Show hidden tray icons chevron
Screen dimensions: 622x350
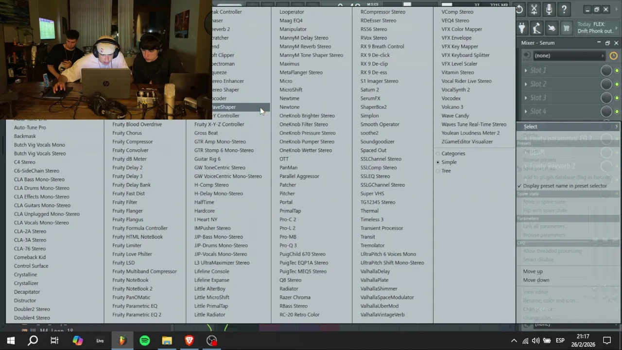(x=514, y=341)
